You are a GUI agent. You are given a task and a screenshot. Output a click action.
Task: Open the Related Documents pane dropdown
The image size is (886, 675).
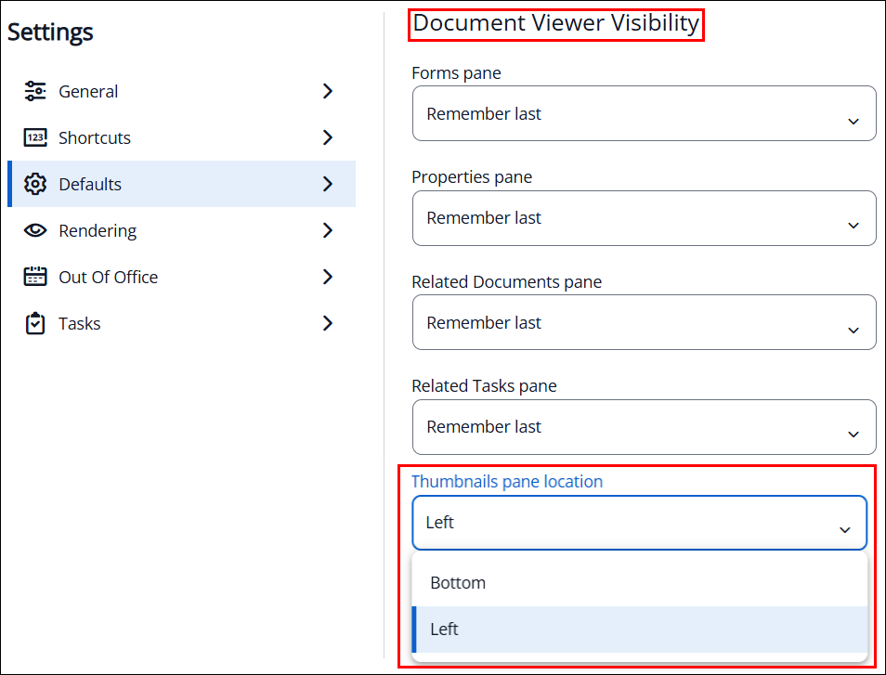pyautogui.click(x=645, y=322)
